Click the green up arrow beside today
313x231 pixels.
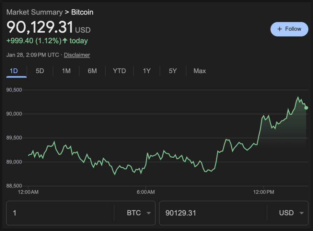tap(65, 41)
